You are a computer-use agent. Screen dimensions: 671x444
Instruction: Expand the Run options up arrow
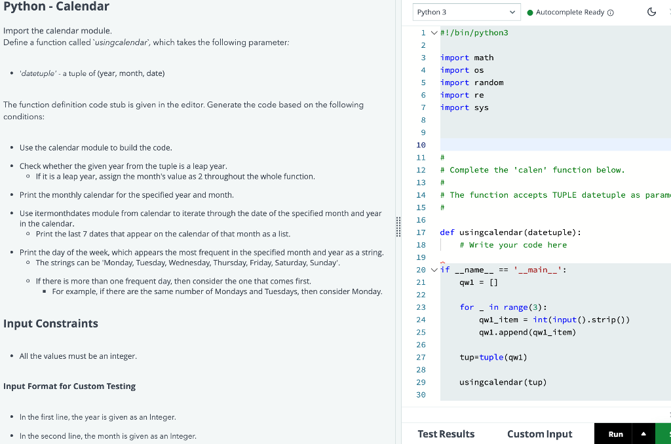click(x=643, y=434)
